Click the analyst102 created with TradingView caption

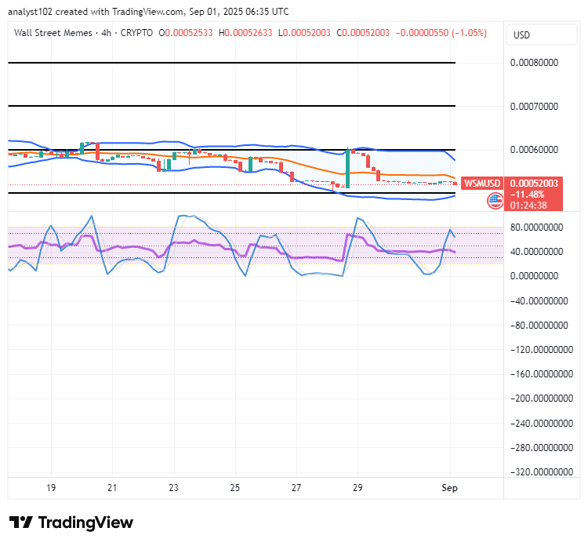148,12
